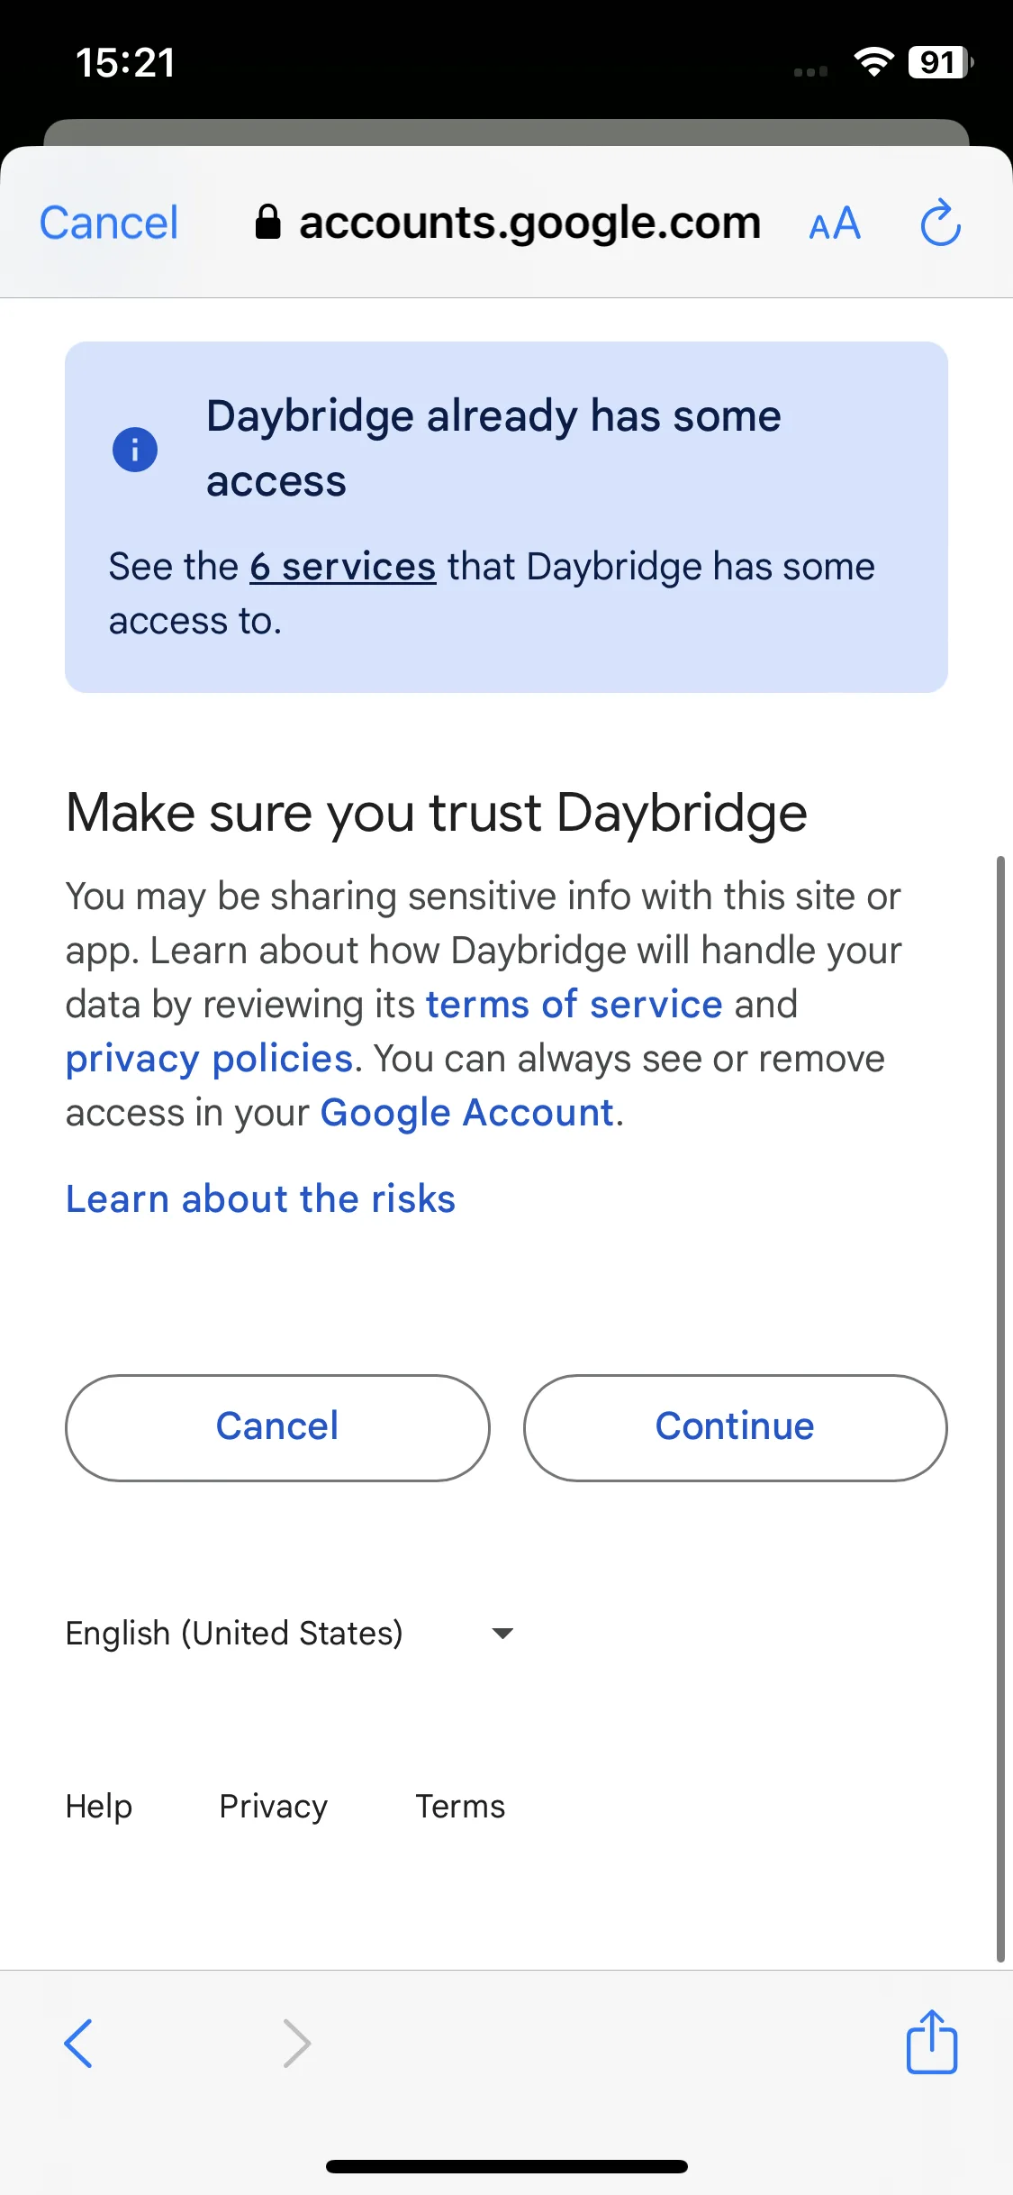Tap the blue info icon
This screenshot has width=1013, height=2195.
[135, 449]
